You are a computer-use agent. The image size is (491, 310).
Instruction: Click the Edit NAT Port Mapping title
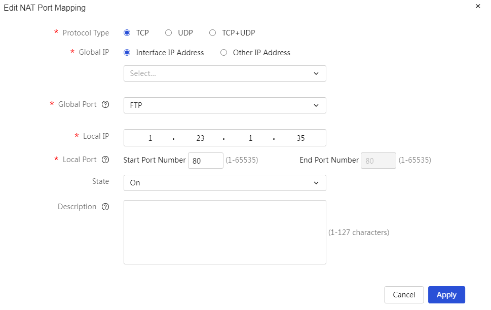click(x=45, y=8)
